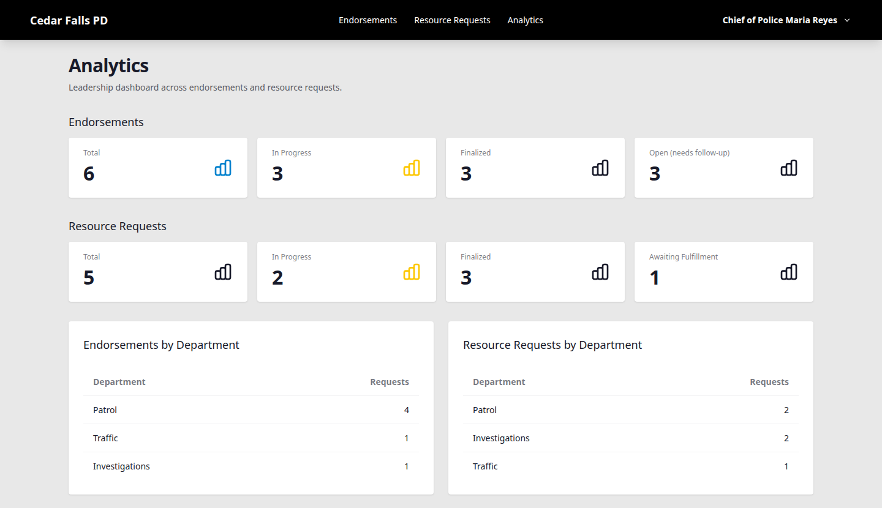Select Investigations row in Endorsements by Department

[251, 466]
